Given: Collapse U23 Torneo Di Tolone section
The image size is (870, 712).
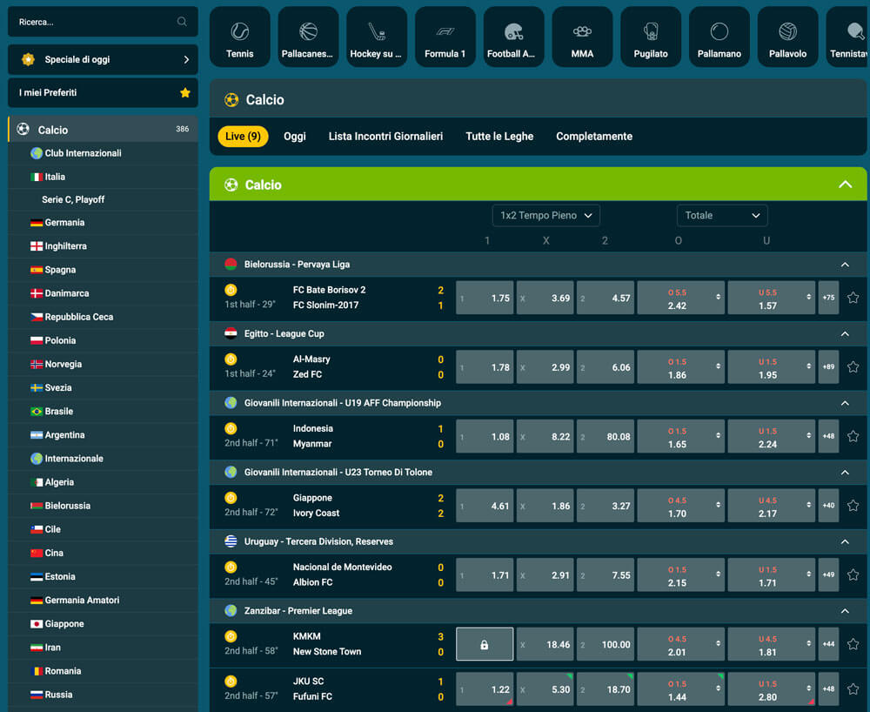Looking at the screenshot, I should click(845, 473).
